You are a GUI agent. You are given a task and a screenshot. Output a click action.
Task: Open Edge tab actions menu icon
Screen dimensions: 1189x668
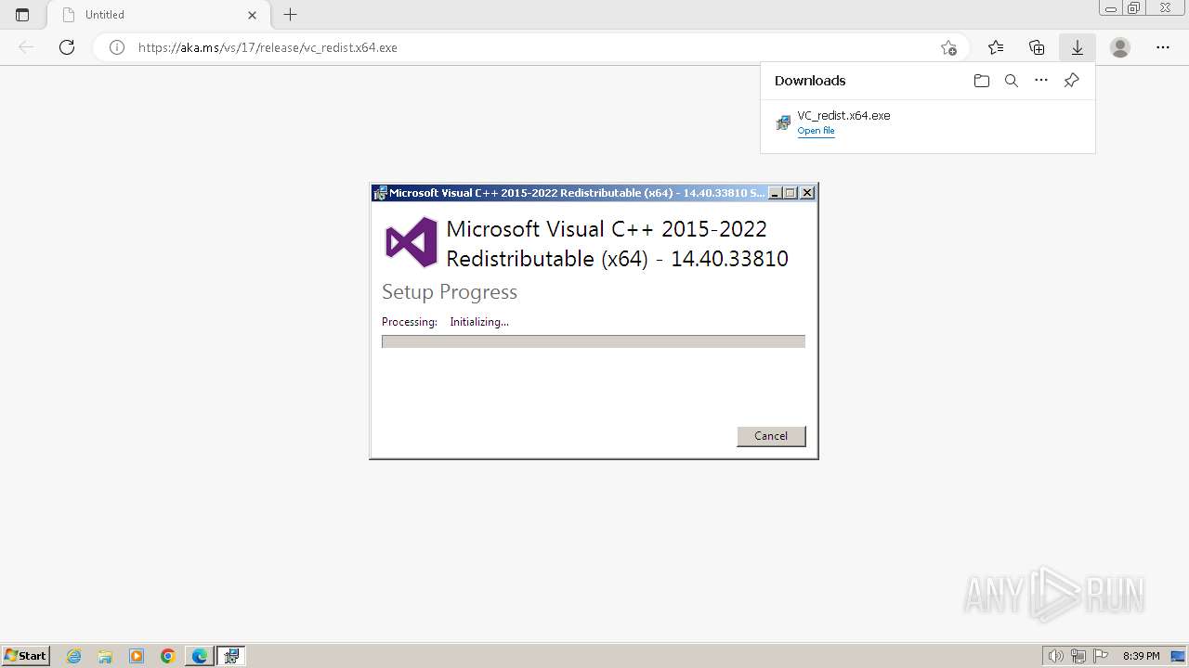pyautogui.click(x=22, y=15)
